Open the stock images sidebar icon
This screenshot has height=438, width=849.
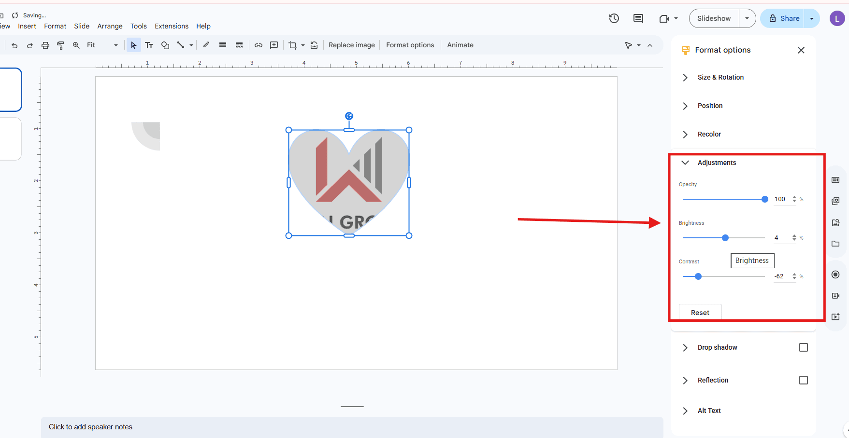tap(835, 201)
